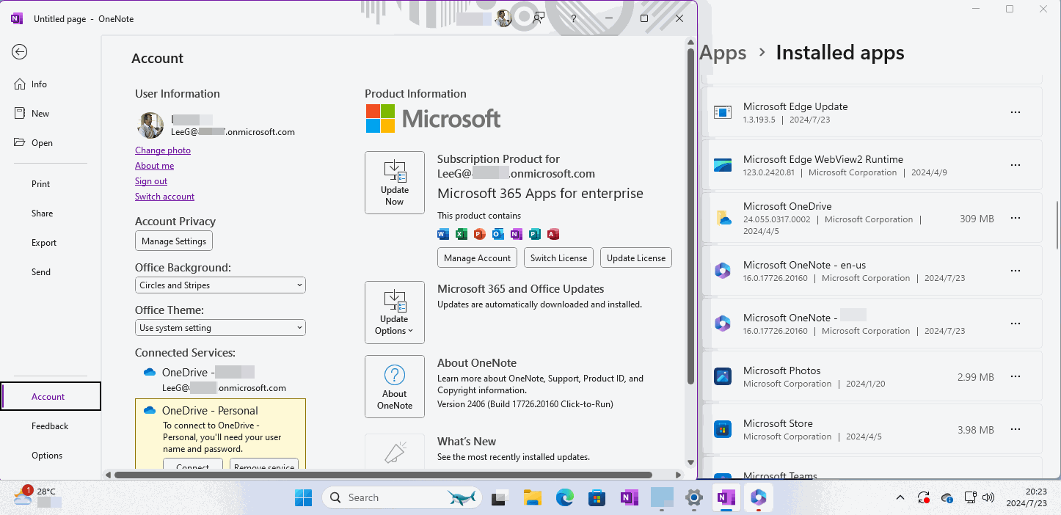Click the Manage Account button
Image resolution: width=1061 pixels, height=515 pixels.
[x=477, y=258]
